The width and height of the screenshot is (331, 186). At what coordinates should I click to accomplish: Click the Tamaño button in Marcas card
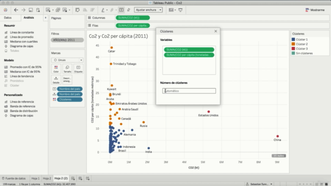pyautogui.click(x=67, y=69)
